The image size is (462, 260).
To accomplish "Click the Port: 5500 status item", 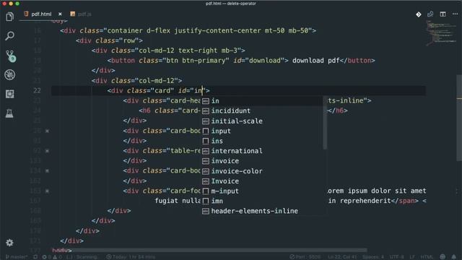I will pyautogui.click(x=305, y=257).
